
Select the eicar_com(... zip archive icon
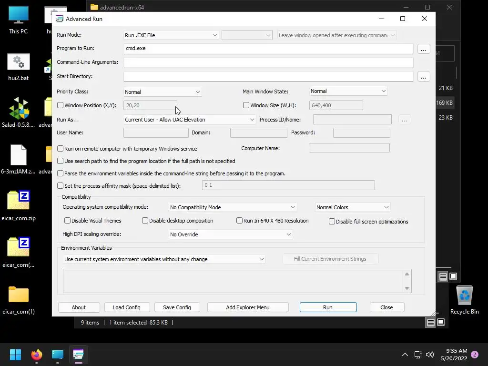tap(19, 252)
